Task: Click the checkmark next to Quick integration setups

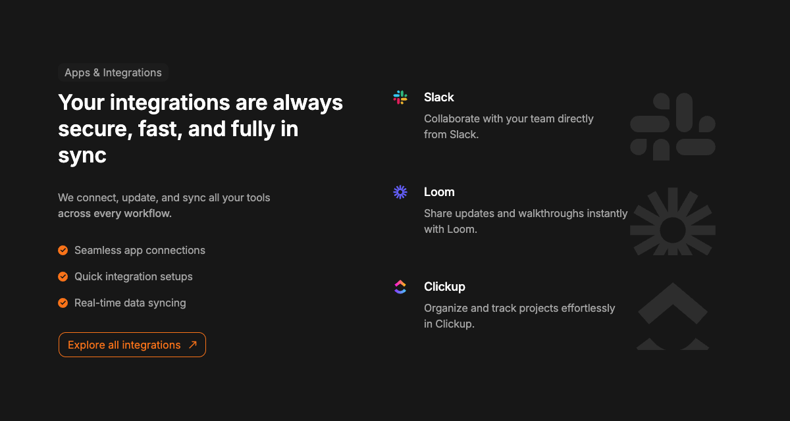Action: (63, 276)
